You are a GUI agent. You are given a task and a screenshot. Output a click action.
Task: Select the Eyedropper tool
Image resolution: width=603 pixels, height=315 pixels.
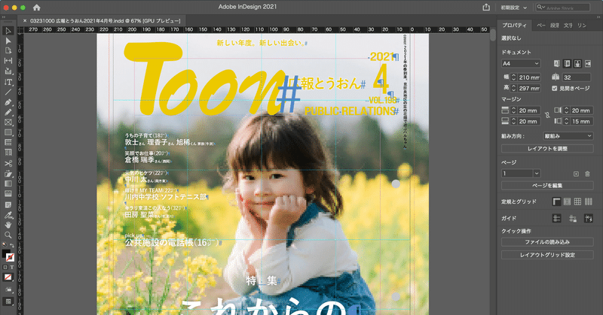(x=8, y=215)
